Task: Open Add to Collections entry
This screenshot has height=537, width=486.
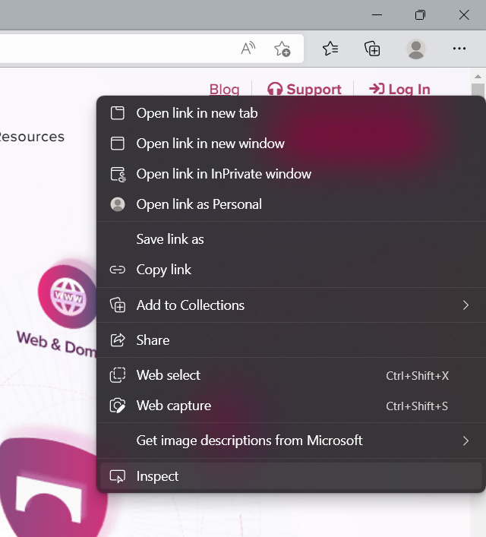Action: [291, 305]
